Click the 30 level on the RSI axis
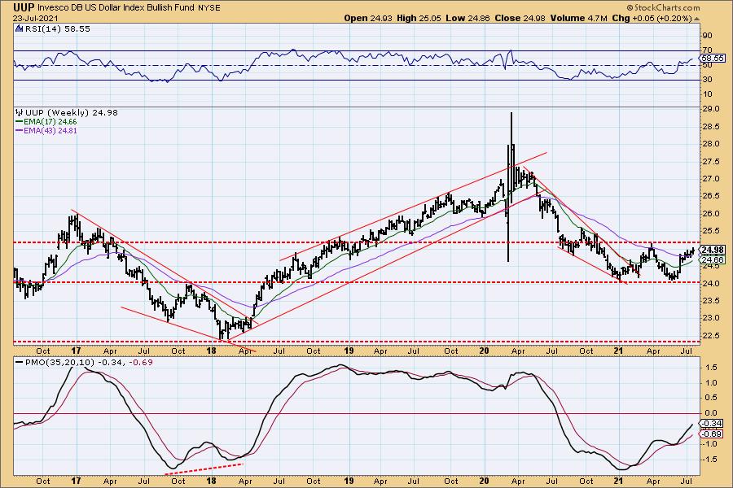The height and width of the screenshot is (488, 733). pyautogui.click(x=707, y=80)
